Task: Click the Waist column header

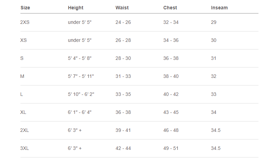Action: [122, 8]
